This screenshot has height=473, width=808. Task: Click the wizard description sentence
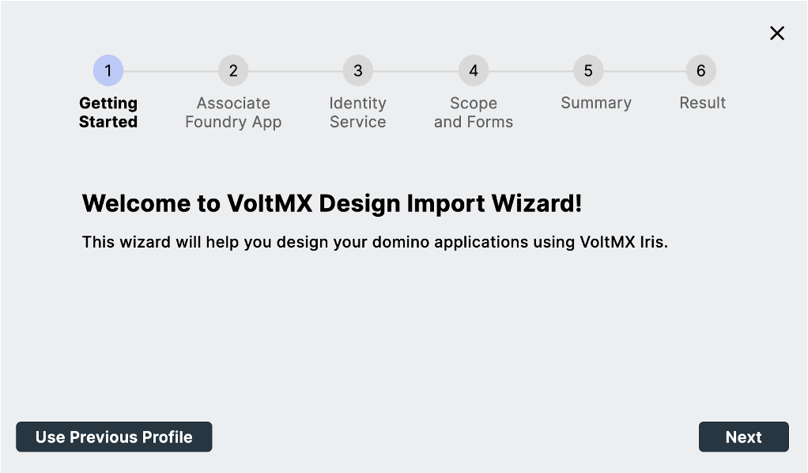pos(375,242)
